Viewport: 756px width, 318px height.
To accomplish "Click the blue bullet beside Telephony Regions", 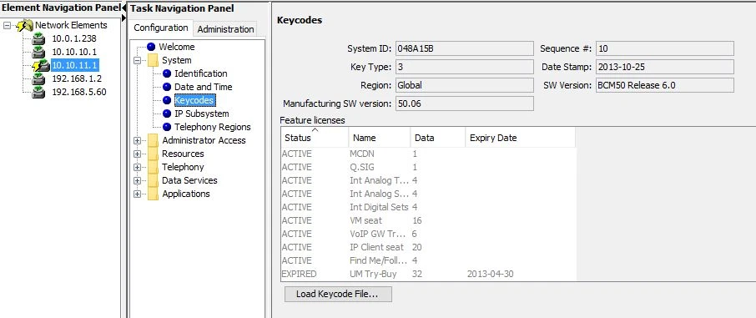I will click(x=167, y=127).
